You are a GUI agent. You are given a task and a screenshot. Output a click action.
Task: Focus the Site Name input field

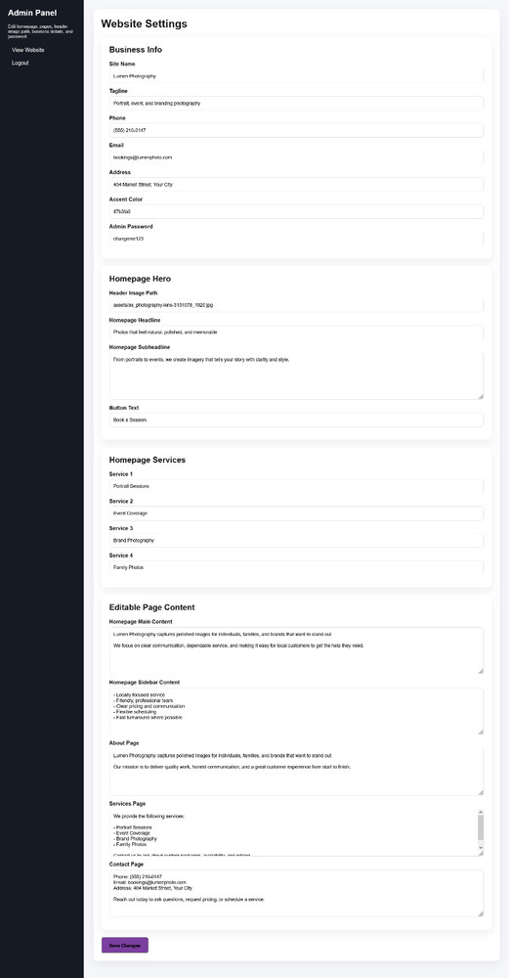[x=297, y=76]
